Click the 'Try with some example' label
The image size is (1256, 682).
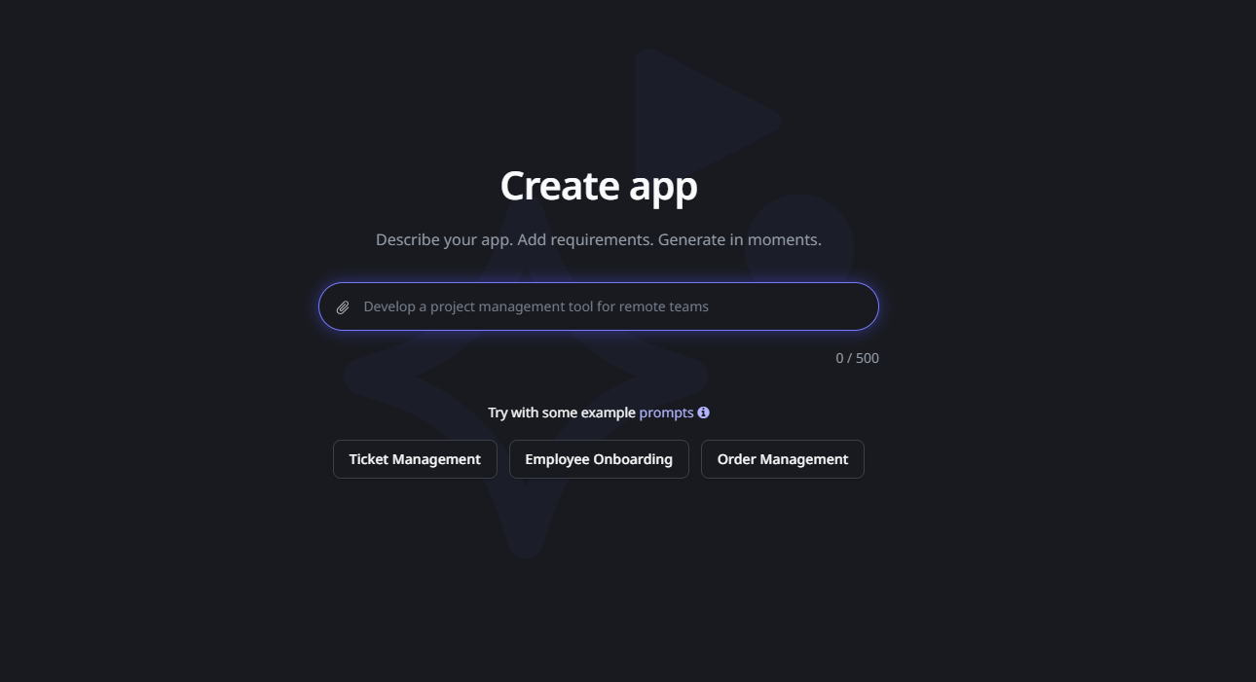(562, 413)
